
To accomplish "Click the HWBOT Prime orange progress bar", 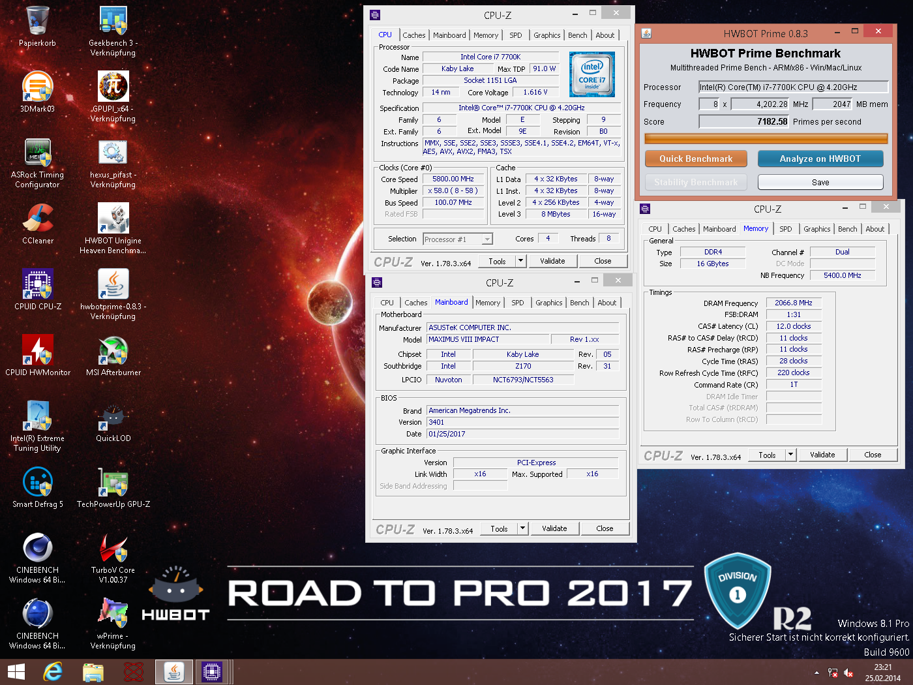I will [x=766, y=138].
